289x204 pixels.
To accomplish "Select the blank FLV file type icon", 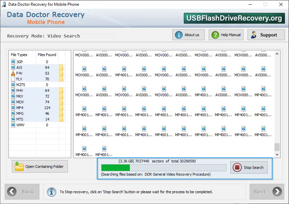I will tap(13, 79).
